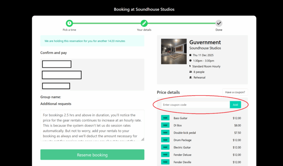Focus the Enter coupon code field
283x166 pixels.
coord(195,105)
